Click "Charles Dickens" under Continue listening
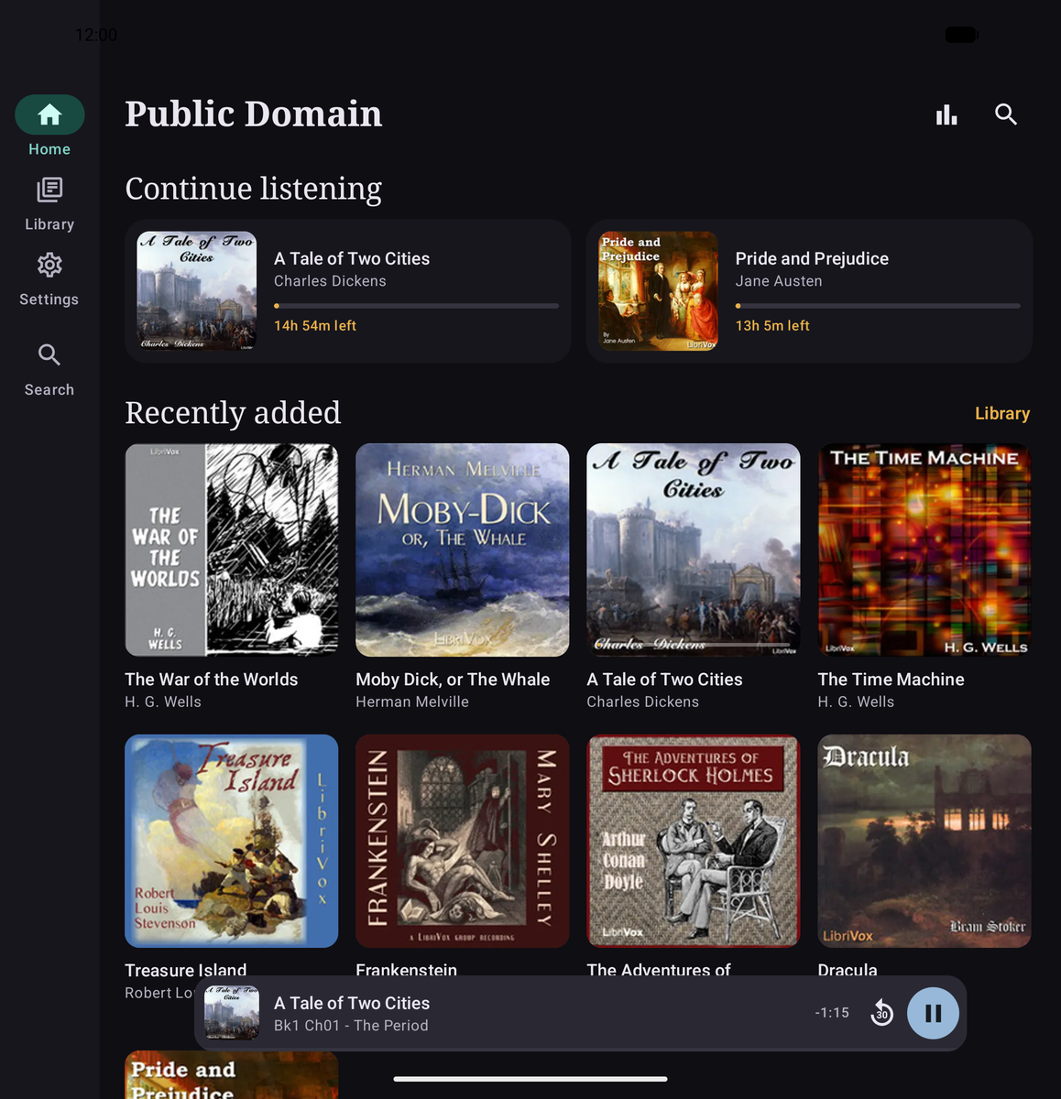This screenshot has width=1061, height=1099. tap(330, 281)
